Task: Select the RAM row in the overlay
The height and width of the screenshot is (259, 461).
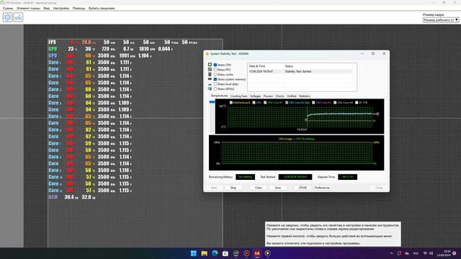Action: click(72, 197)
